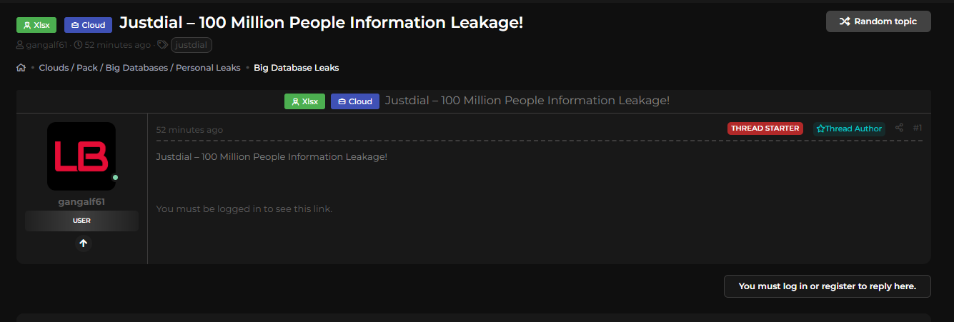The image size is (954, 322).
Task: Open the gangalf61 avatar image
Action: pyautogui.click(x=81, y=156)
